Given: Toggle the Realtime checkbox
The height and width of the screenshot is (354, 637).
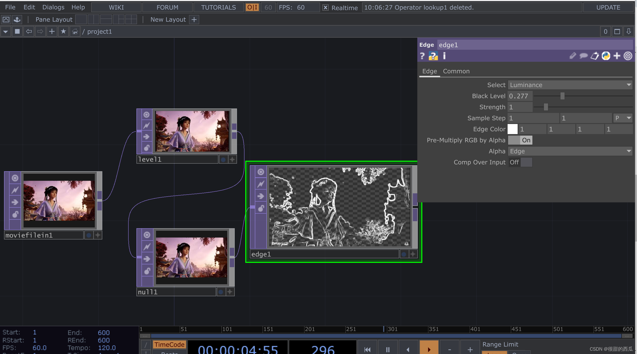Looking at the screenshot, I should pyautogui.click(x=325, y=8).
